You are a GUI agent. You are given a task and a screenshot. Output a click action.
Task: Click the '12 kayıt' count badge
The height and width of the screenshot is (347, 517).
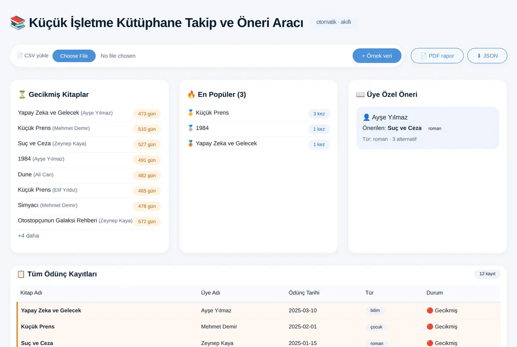click(x=487, y=274)
